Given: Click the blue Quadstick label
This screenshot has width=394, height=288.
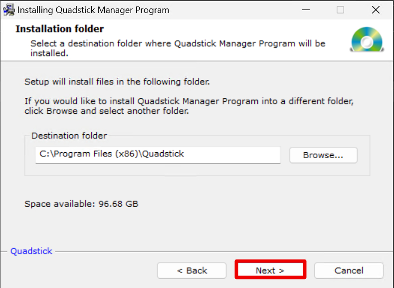Looking at the screenshot, I should click(31, 251).
